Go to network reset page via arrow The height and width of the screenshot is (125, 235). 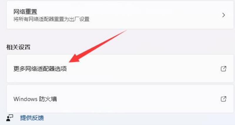coord(224,15)
